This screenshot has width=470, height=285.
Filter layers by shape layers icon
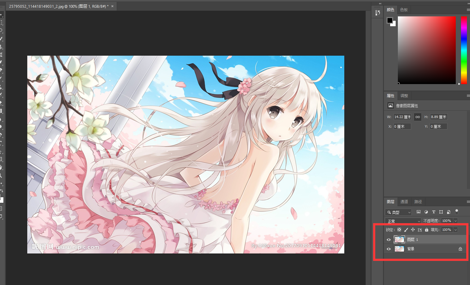[x=441, y=212]
